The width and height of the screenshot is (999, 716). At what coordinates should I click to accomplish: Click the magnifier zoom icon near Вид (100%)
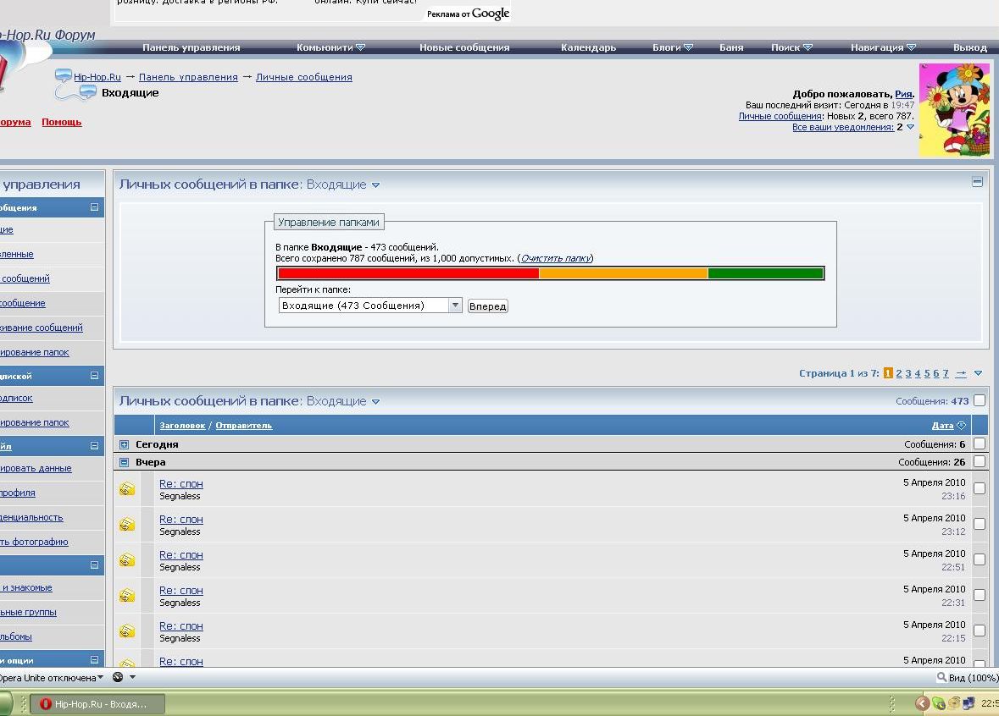point(941,677)
